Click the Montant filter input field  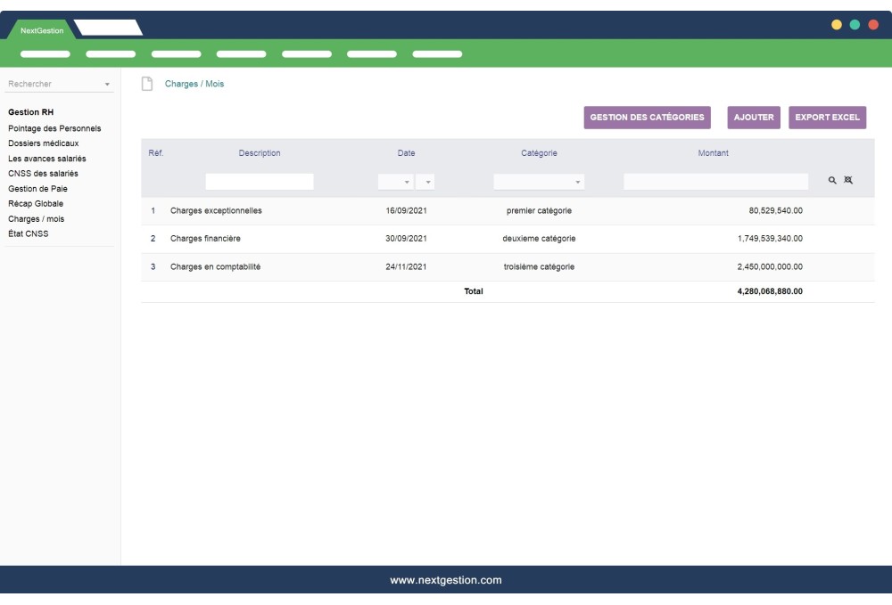click(714, 181)
